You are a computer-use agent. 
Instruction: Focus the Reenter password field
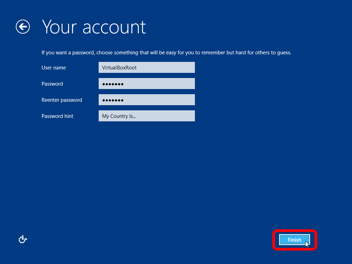click(146, 100)
